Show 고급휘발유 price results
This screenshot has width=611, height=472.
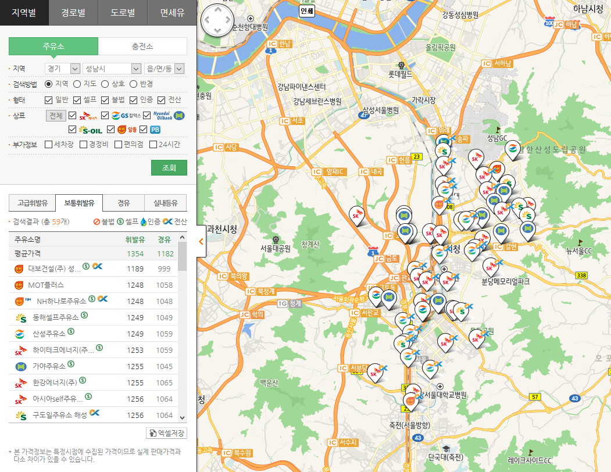pyautogui.click(x=33, y=203)
